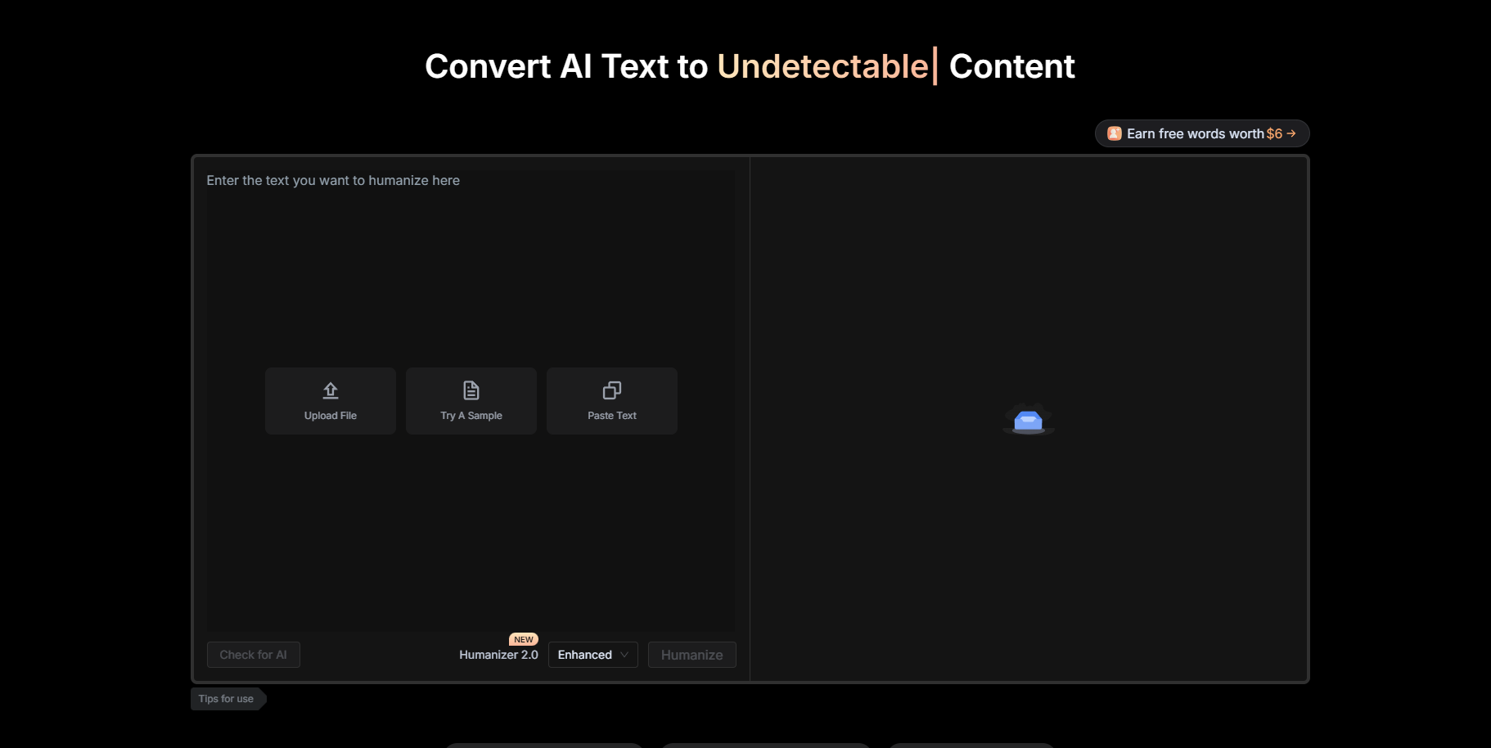Click the Check for AI button
This screenshot has height=748, width=1491.
[x=254, y=655]
